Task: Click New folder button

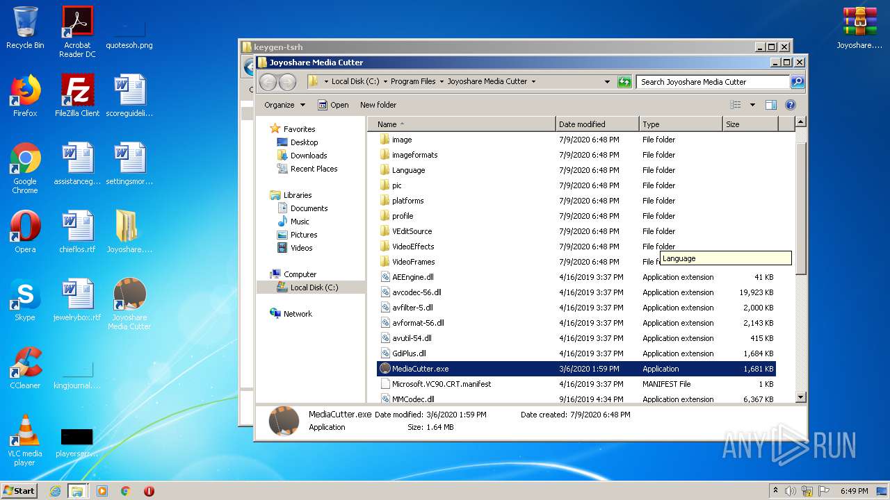Action: [378, 105]
